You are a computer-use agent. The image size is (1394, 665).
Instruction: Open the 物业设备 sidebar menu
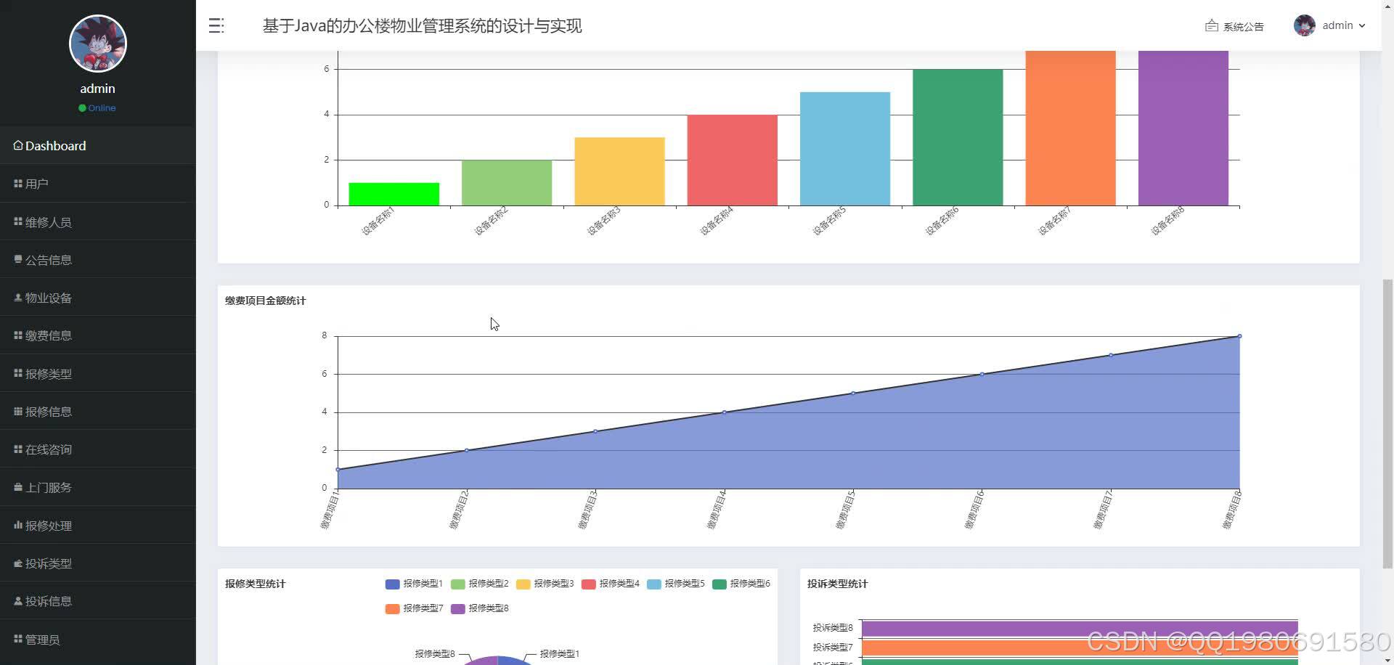(x=98, y=298)
